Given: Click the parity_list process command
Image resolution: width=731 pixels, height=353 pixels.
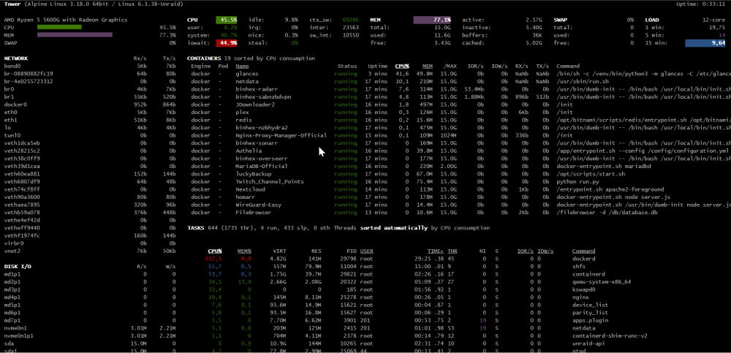Looking at the screenshot, I should 590,312.
